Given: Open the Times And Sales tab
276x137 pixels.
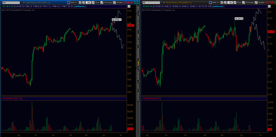Looking at the screenshot, I should click(x=138, y=23).
